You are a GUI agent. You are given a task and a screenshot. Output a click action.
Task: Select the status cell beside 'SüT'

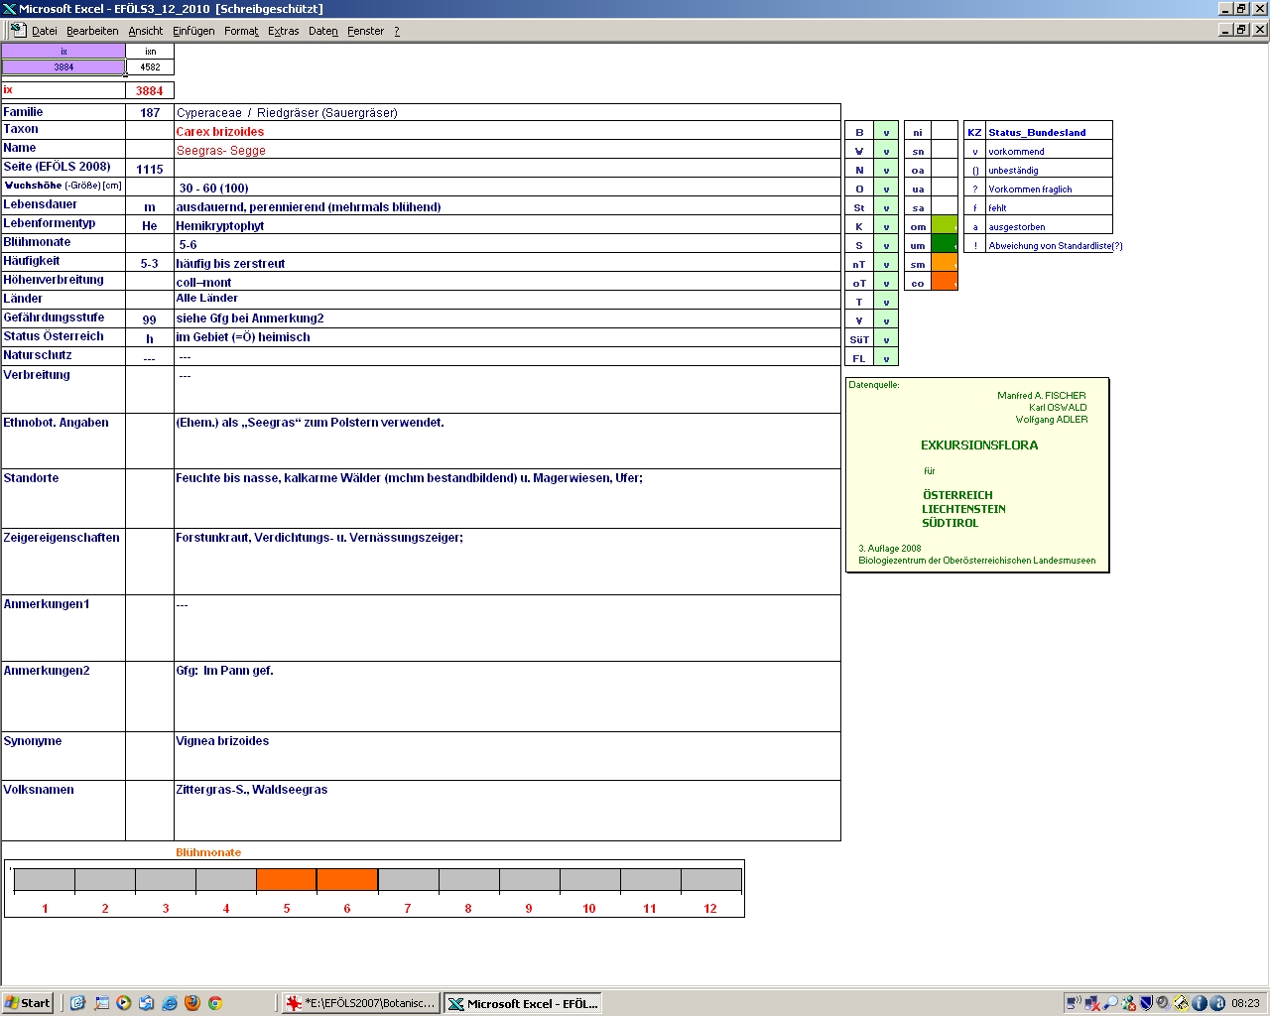pos(886,339)
